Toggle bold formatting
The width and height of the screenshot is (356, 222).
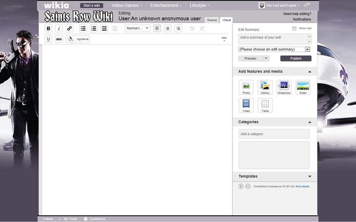48,28
